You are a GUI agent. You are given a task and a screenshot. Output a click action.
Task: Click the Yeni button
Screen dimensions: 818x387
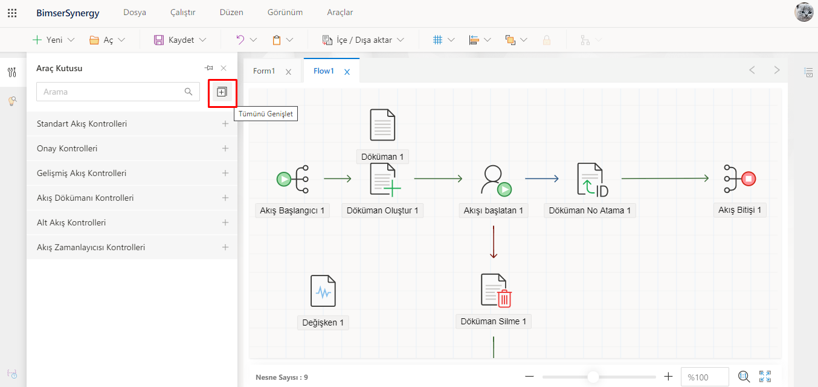[48, 40]
